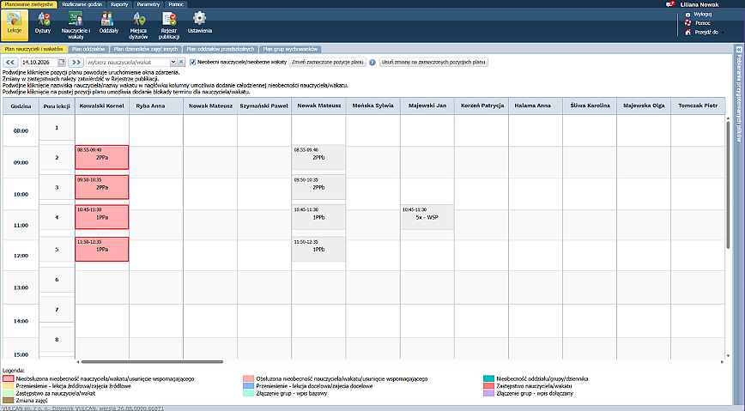Open the calendar date picker icon
The height and width of the screenshot is (411, 745).
(x=61, y=63)
